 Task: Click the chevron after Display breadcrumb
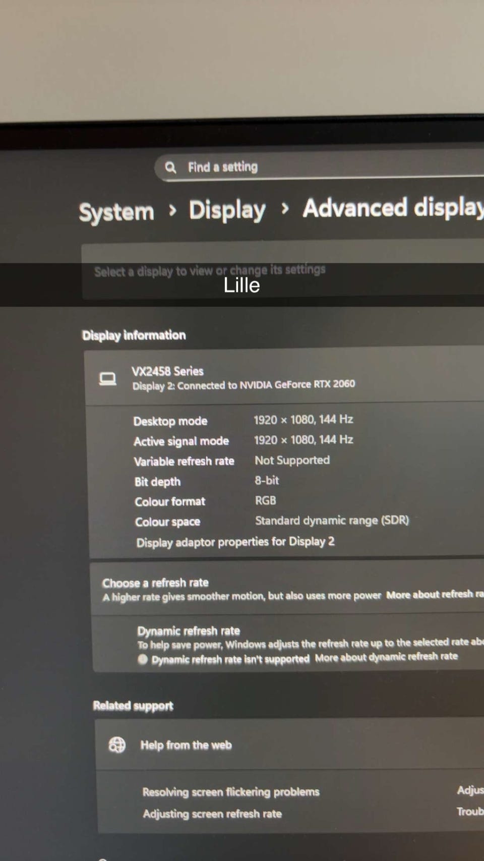285,208
